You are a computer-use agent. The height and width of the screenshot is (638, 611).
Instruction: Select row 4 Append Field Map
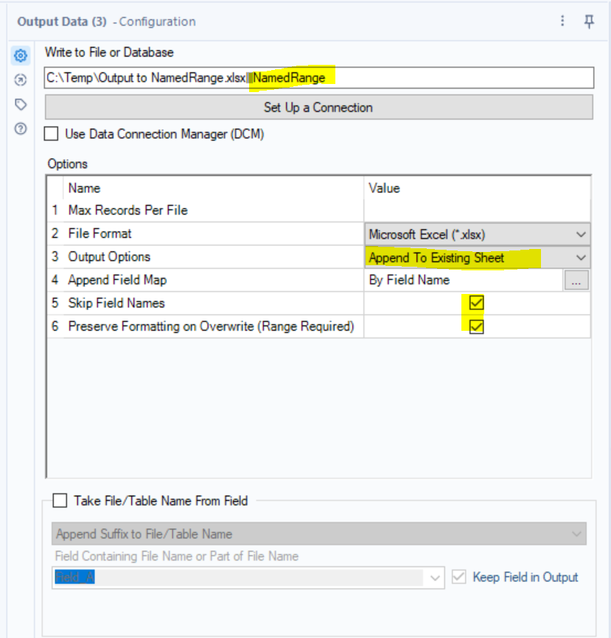pos(147,280)
